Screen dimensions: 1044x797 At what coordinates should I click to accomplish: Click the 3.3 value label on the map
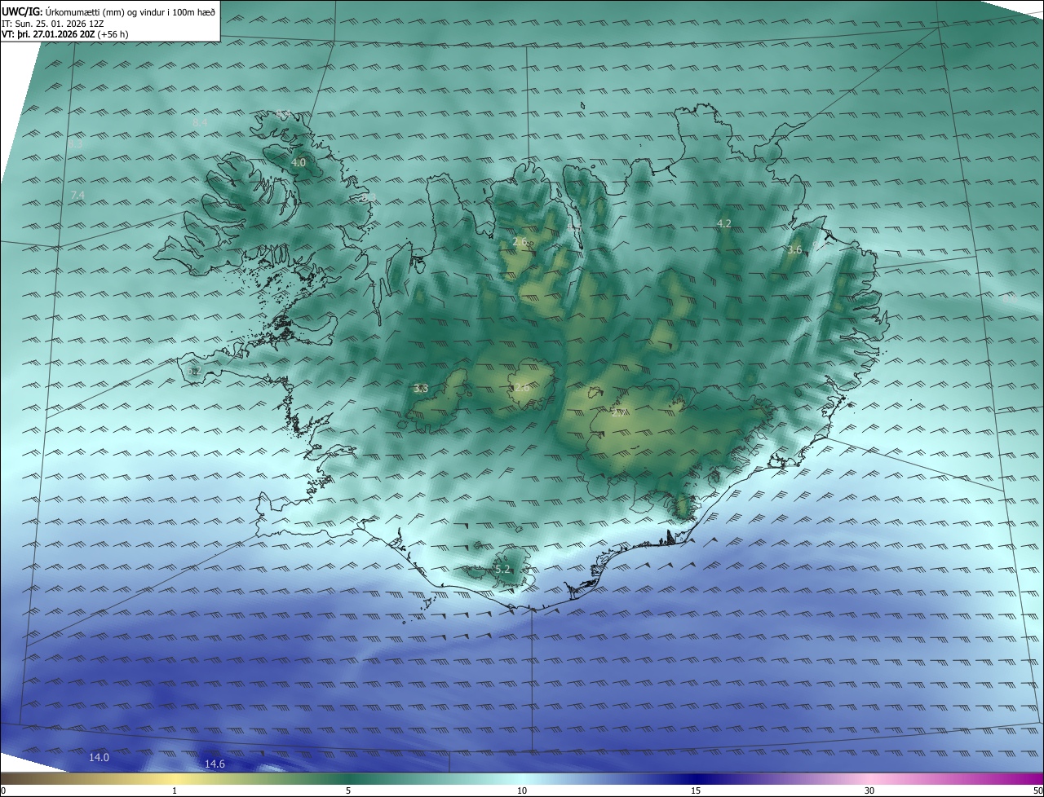[x=421, y=389]
